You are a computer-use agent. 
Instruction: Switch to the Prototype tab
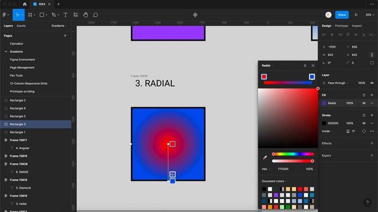click(x=341, y=26)
